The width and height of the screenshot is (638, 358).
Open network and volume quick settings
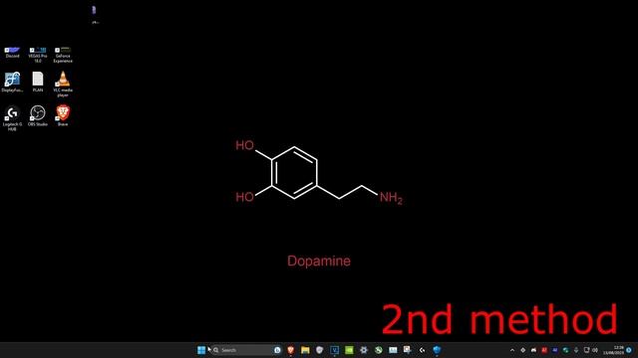[x=591, y=350]
